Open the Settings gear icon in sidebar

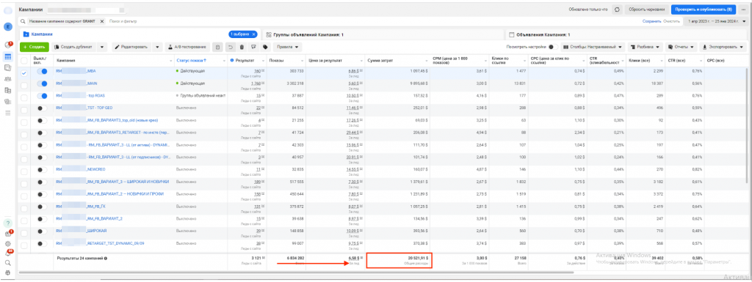[x=7, y=243]
